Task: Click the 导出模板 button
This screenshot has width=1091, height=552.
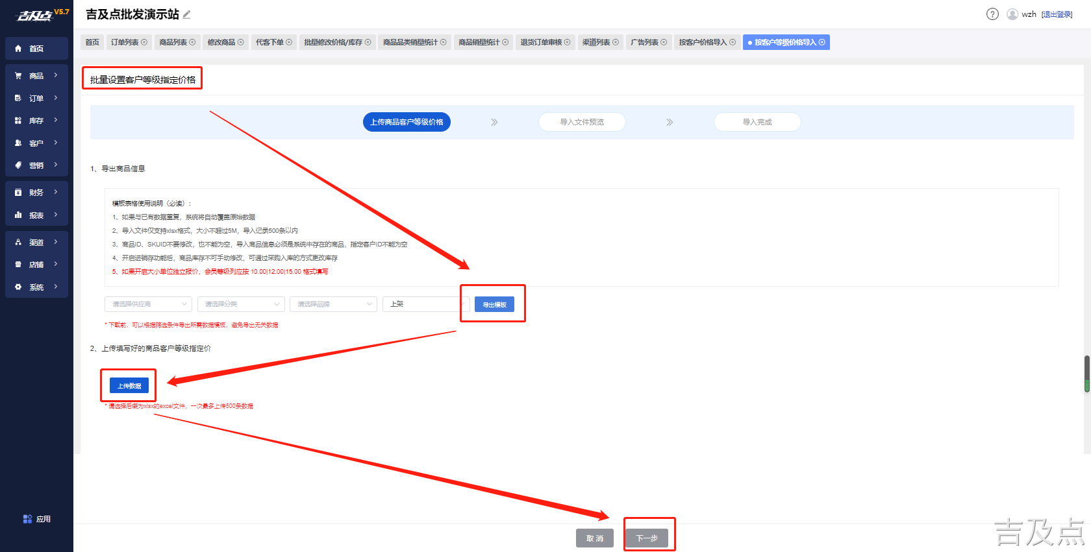Action: pyautogui.click(x=494, y=304)
